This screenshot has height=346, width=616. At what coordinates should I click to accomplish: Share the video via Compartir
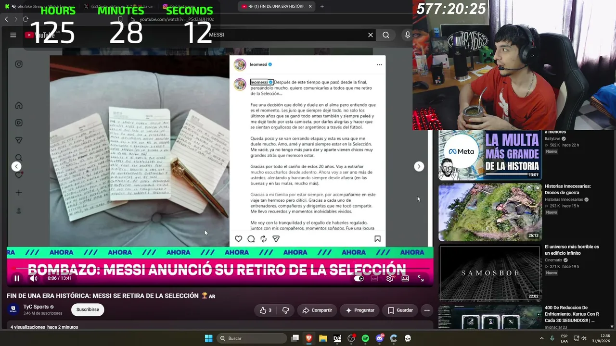(x=317, y=310)
